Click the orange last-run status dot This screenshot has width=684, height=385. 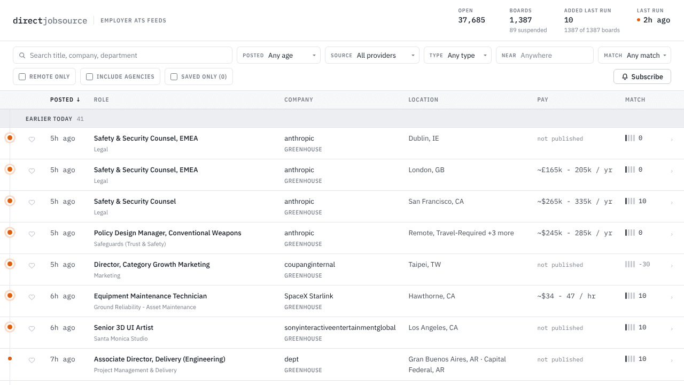pyautogui.click(x=639, y=20)
